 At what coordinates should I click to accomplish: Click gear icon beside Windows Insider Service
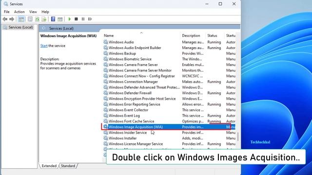tap(106, 133)
